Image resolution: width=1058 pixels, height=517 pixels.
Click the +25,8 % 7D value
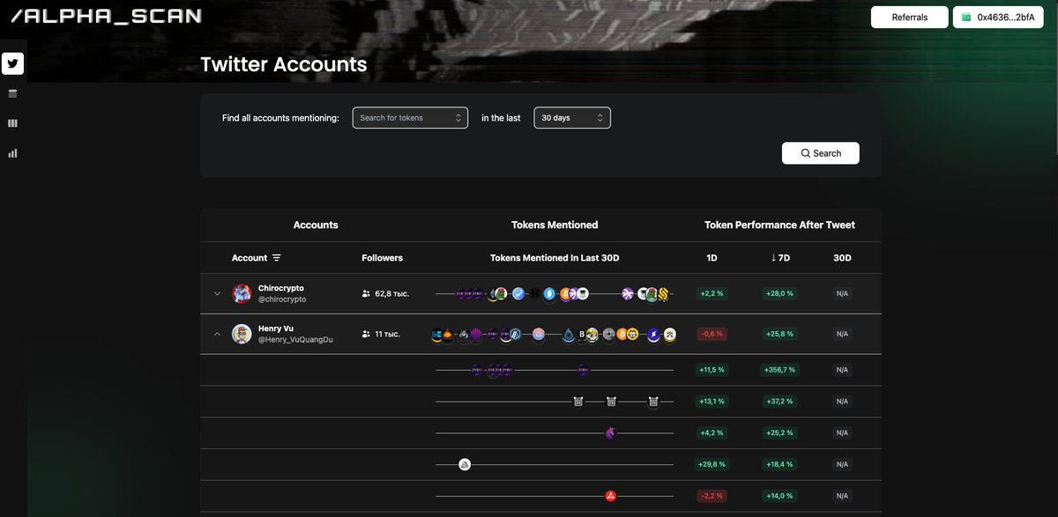tap(779, 334)
